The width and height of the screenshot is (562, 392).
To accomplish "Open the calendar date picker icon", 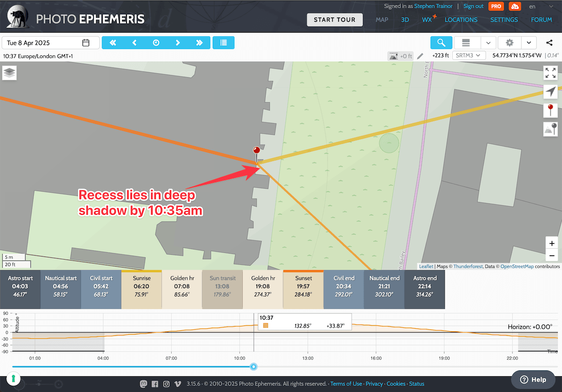I will [x=86, y=43].
